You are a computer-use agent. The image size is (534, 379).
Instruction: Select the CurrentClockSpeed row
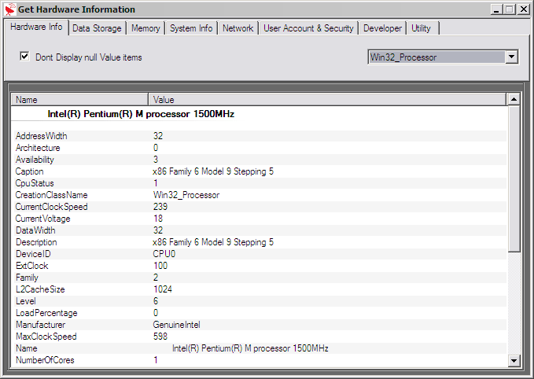tap(259, 207)
